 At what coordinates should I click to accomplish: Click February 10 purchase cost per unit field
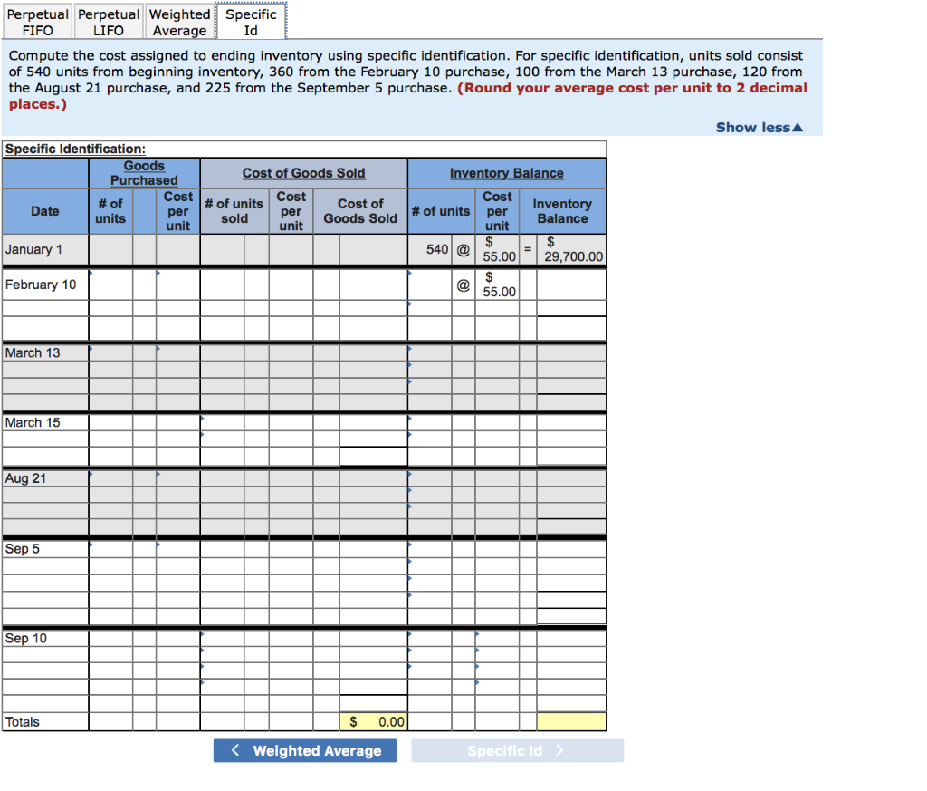coord(178,285)
